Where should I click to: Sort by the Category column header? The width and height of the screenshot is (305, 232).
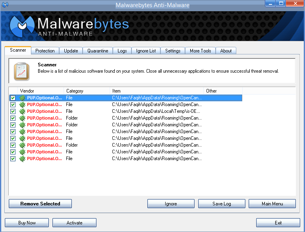pos(87,91)
